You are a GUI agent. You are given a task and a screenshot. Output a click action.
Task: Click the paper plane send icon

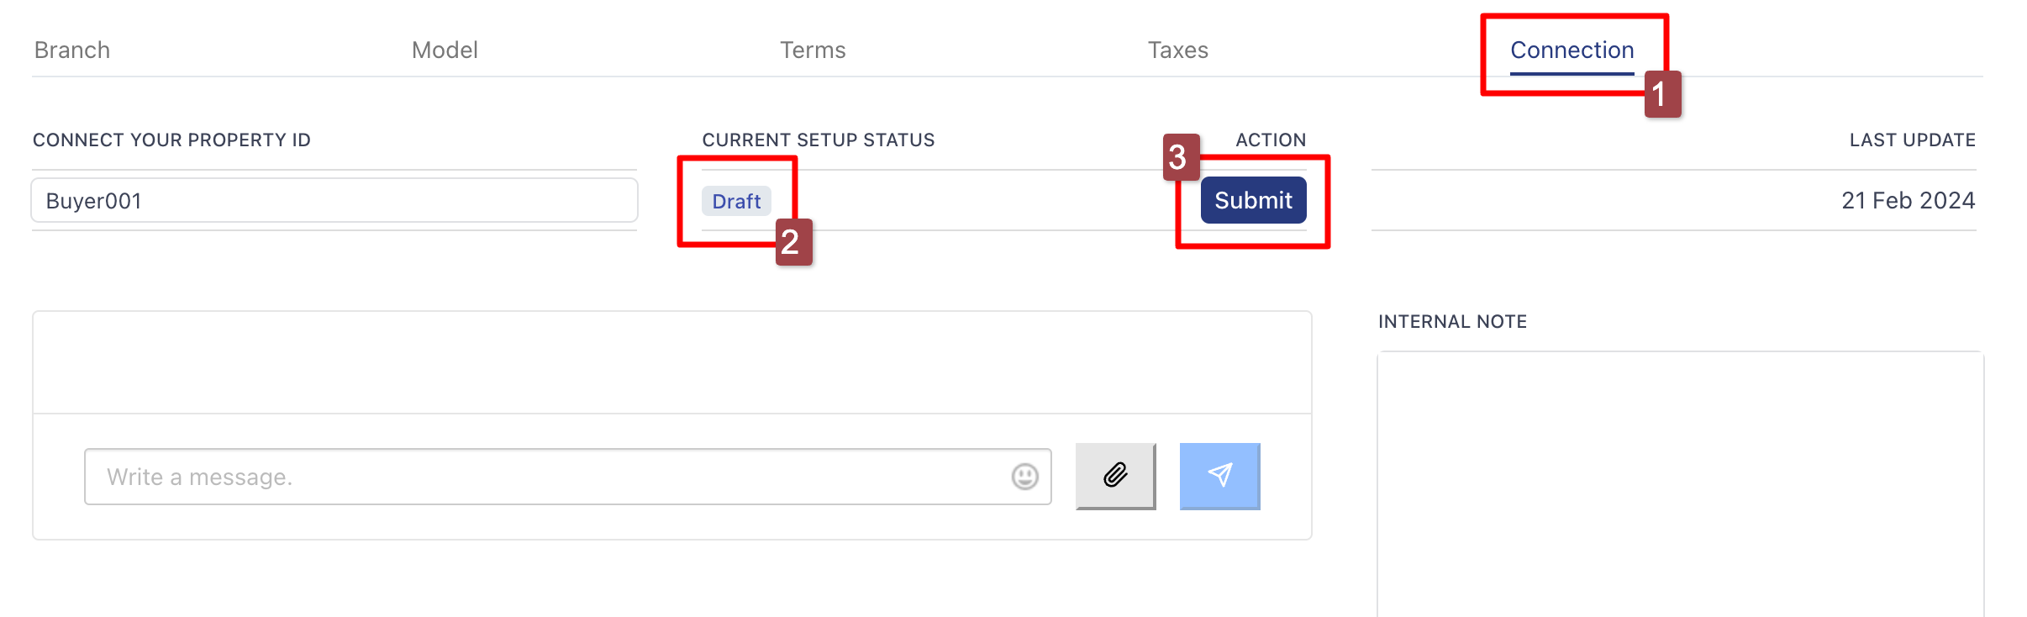[1219, 476]
